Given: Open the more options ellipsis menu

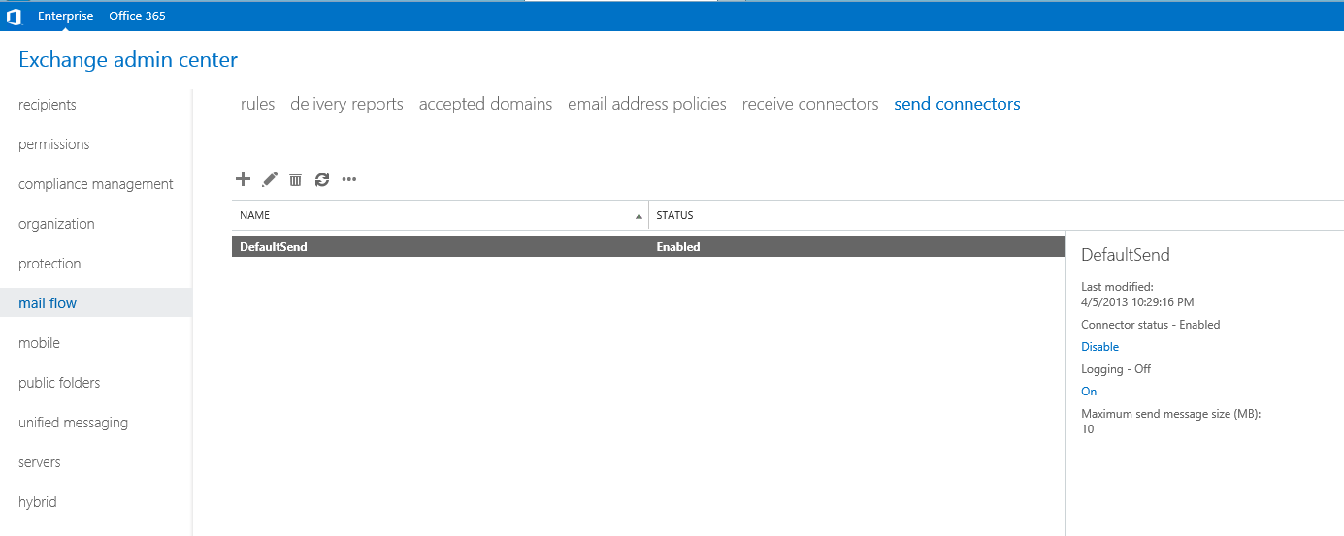Looking at the screenshot, I should [x=349, y=179].
